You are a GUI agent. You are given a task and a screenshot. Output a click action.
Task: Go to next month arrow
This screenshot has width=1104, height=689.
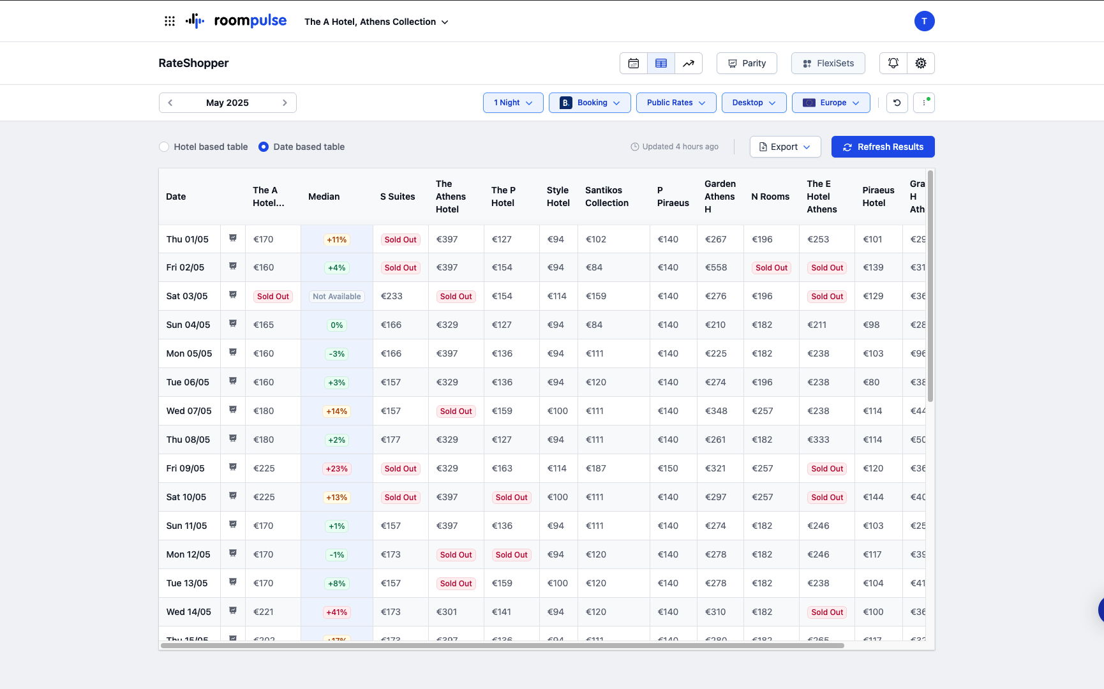(285, 103)
